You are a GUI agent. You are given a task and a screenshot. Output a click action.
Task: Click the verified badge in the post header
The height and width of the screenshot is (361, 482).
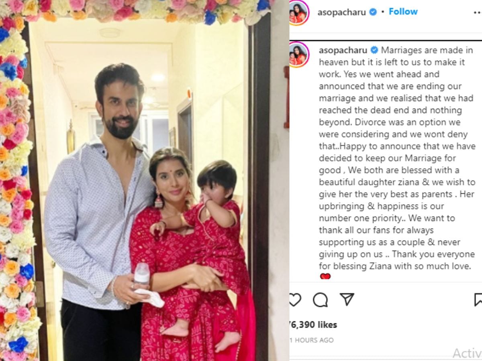[x=373, y=12]
